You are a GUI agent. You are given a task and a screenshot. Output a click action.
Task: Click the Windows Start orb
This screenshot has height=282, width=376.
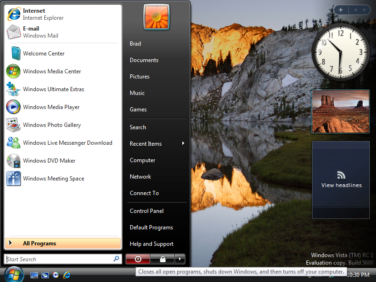pos(14,275)
